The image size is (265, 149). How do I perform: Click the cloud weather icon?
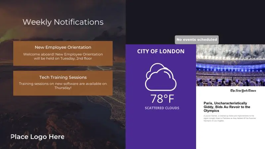(x=161, y=77)
